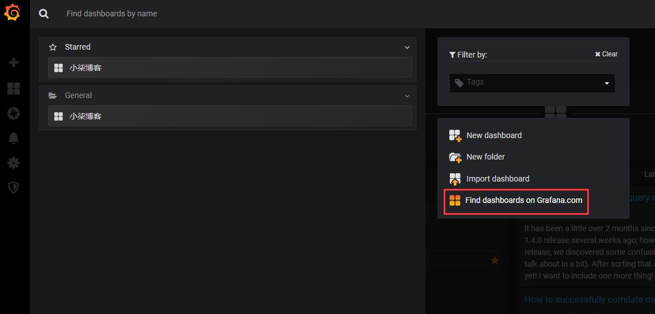The height and width of the screenshot is (314, 655).
Task: Open 小柒博客 dashboard under Starred
Action: click(x=231, y=68)
